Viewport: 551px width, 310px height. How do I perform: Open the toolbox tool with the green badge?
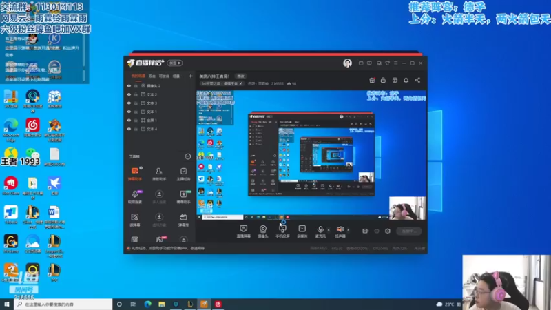(183, 197)
